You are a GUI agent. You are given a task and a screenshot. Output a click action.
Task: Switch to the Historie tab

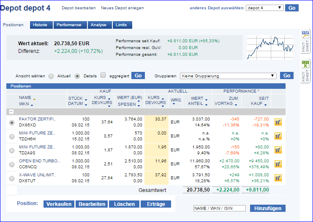(x=41, y=25)
